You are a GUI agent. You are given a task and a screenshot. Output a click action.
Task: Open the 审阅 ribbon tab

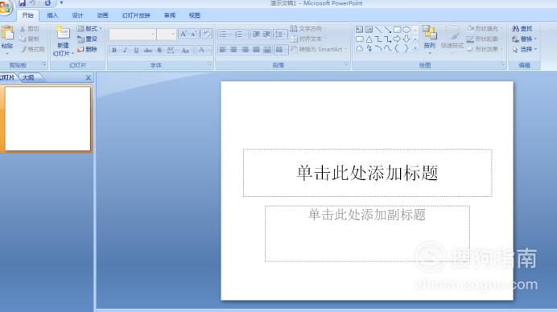(170, 15)
